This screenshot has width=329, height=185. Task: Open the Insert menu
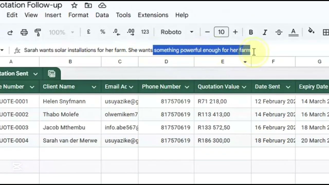(53, 15)
